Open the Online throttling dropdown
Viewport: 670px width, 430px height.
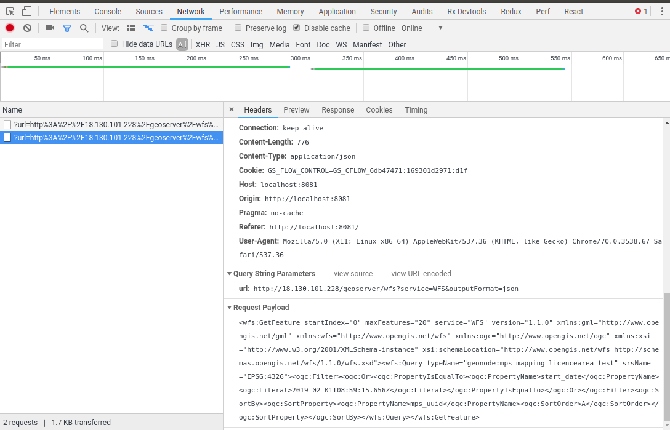coord(421,28)
